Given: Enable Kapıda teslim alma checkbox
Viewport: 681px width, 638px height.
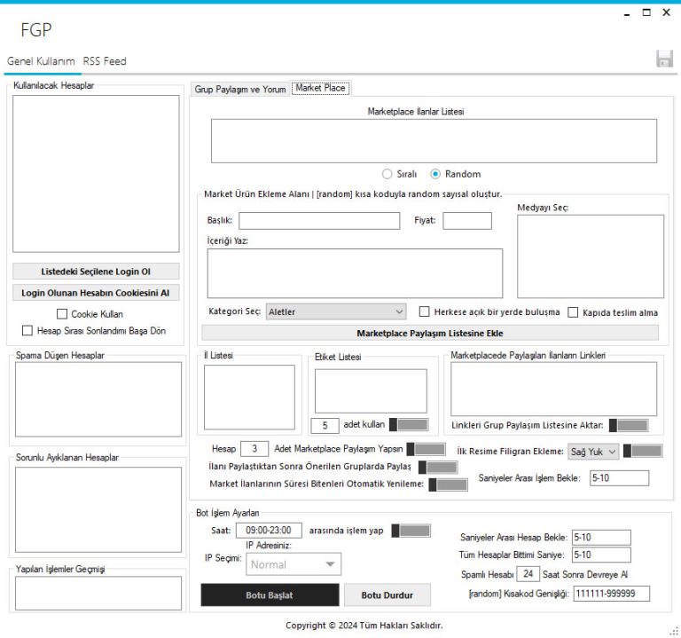Looking at the screenshot, I should pos(573,312).
